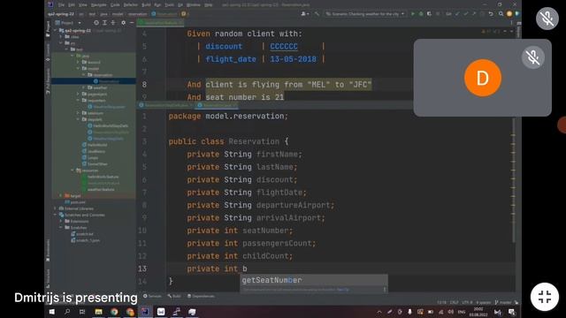This screenshot has width=566, height=318.
Task: Run with coverage icon
Action: (x=429, y=14)
